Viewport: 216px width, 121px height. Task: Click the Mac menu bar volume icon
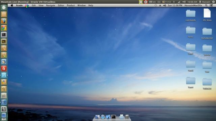click(165, 5)
